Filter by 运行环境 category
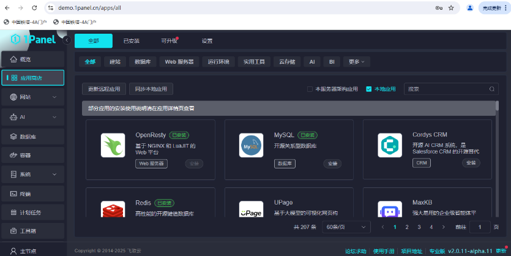511x256 pixels. click(x=218, y=62)
